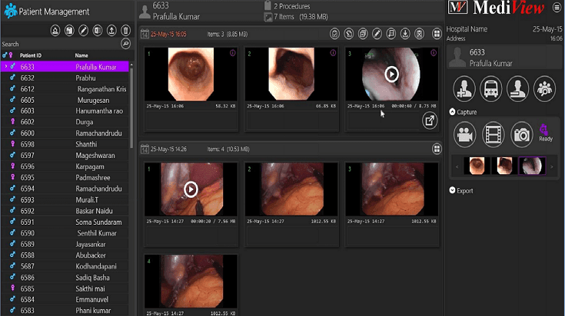Click into the Search patient field
Screen dimensions: 565x316
tap(61, 44)
